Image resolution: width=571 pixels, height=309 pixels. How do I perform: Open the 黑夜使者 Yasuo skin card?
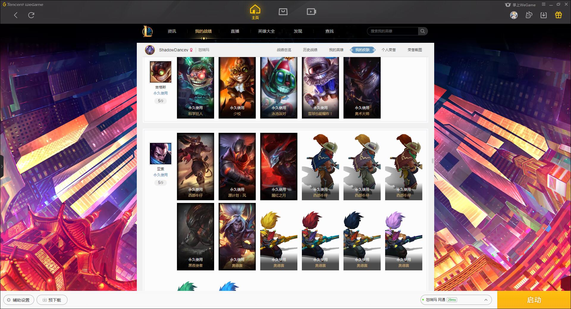pos(195,237)
